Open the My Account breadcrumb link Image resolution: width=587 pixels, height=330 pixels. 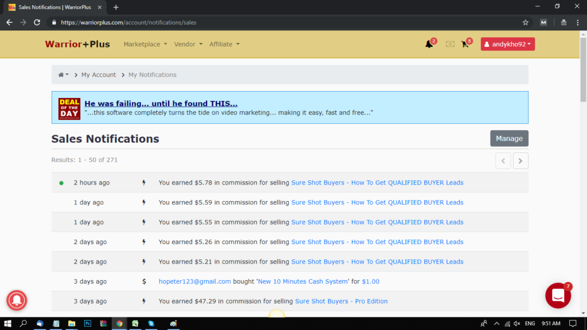(99, 75)
